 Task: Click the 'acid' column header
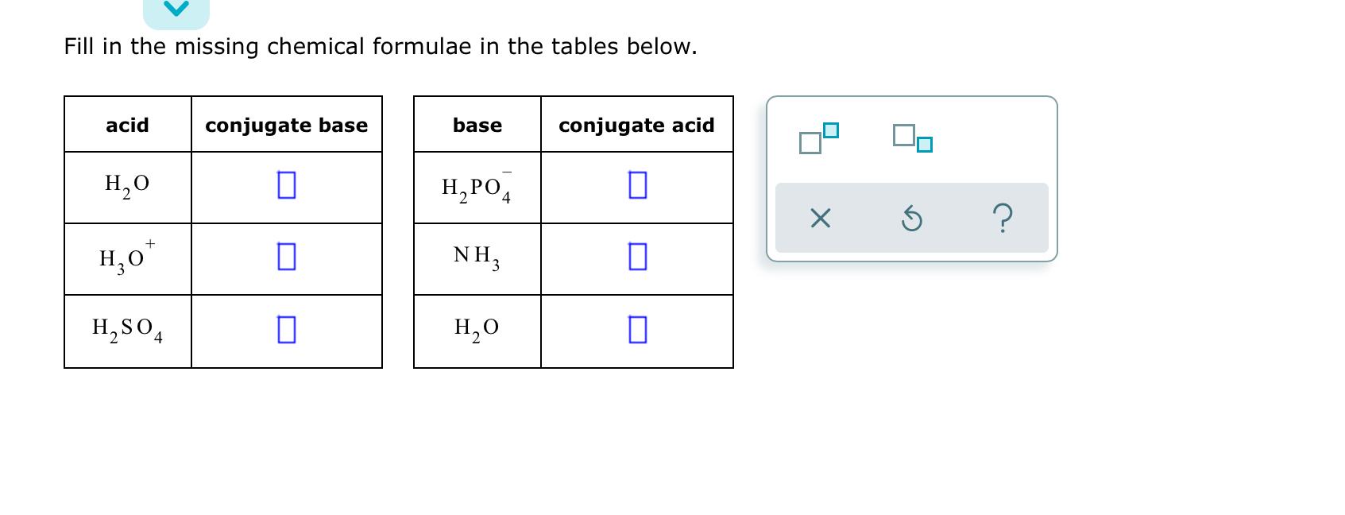coord(127,125)
